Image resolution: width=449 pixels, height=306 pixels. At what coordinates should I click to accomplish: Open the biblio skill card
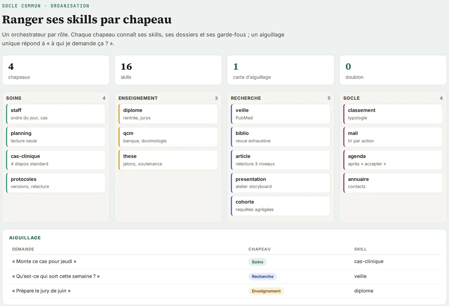tap(281, 137)
